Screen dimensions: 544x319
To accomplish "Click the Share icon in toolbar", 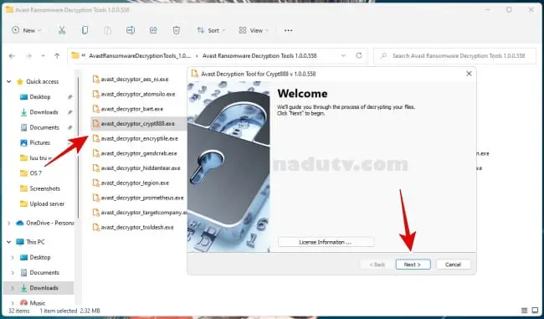I will pyautogui.click(x=153, y=30).
